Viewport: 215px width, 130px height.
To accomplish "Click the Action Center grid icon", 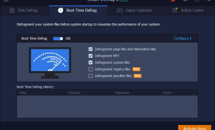I will click(x=175, y=10).
